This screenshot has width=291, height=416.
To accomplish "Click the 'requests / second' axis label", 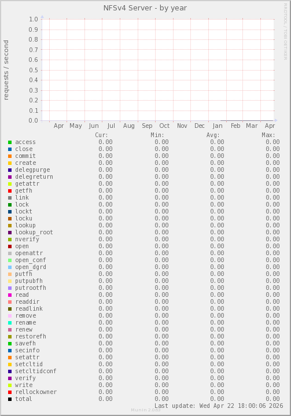I will click(x=6, y=70).
